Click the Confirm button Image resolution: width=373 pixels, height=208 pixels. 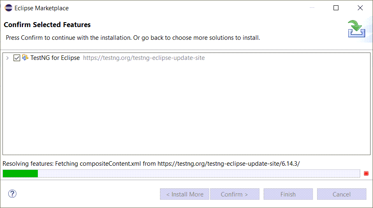(x=235, y=194)
